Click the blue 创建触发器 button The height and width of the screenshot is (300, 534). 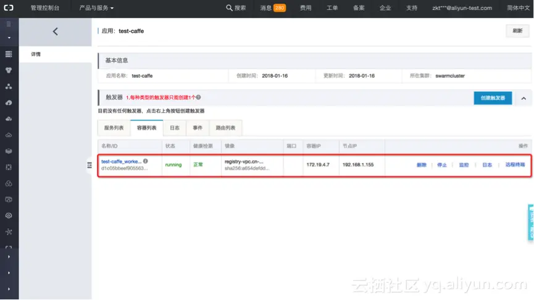point(493,98)
